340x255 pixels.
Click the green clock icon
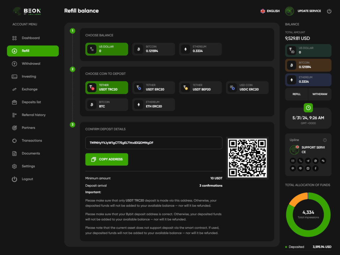(x=308, y=108)
